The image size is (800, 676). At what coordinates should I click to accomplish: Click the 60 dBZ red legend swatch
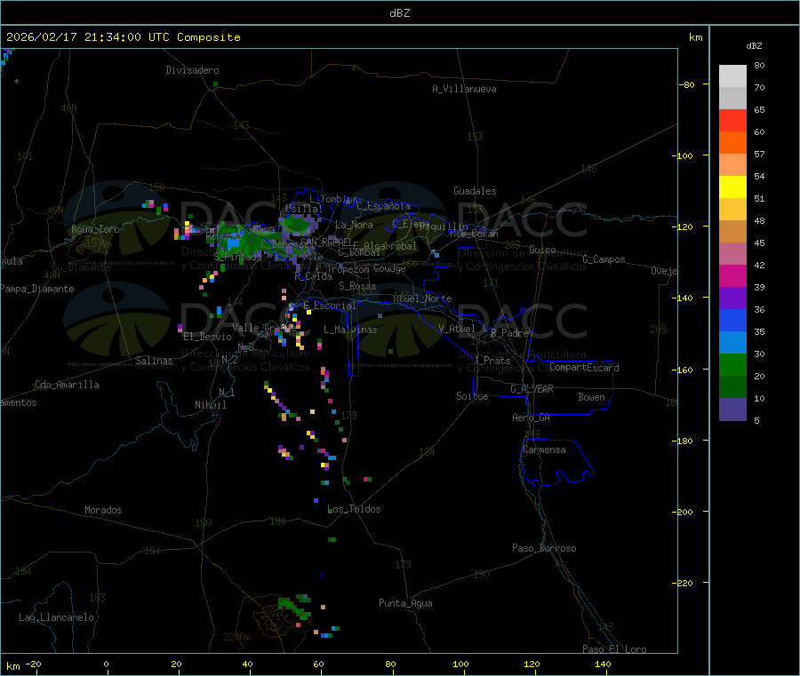732,120
